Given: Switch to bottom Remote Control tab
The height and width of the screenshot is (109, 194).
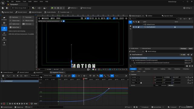Looking at the screenshot, I should [x=23, y=72].
